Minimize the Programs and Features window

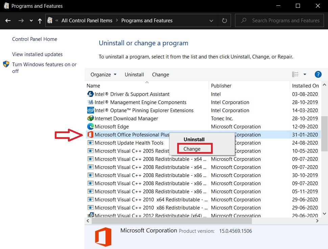[x=278, y=6]
